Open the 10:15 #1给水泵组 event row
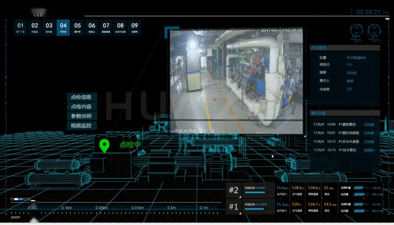The image size is (394, 225). [x=344, y=150]
